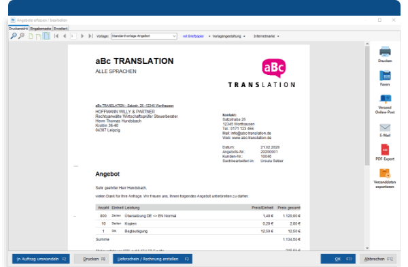
Task: Click the Drucken printer icon in sidebar
Action: (x=385, y=51)
